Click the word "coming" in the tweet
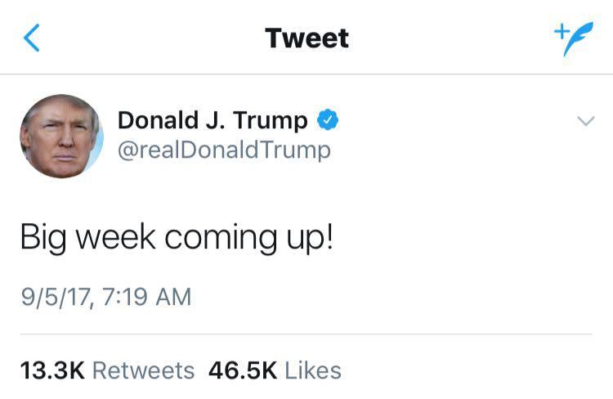Screen dimensions: 613x399 click(x=221, y=238)
